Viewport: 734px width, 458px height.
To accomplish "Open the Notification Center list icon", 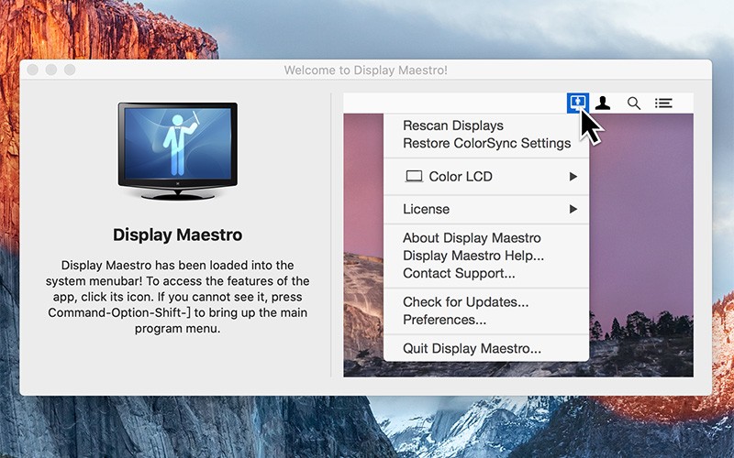I will click(x=663, y=103).
